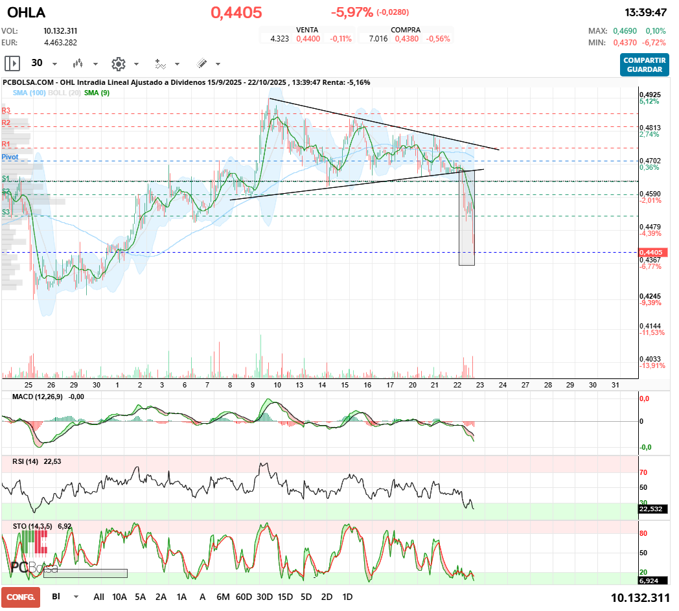Click the OHLA ticker title

(27, 12)
